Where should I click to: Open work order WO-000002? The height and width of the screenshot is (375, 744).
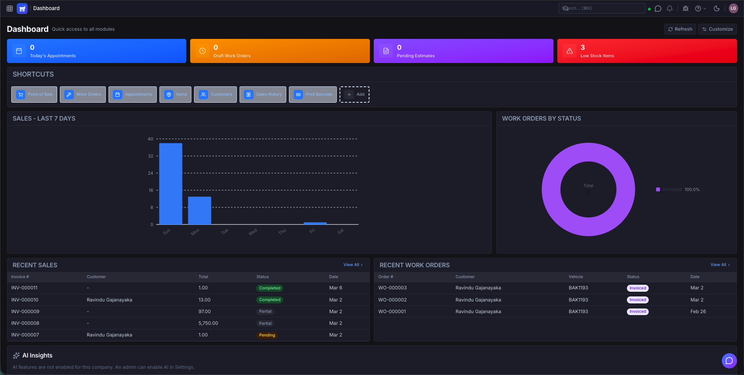tap(392, 300)
